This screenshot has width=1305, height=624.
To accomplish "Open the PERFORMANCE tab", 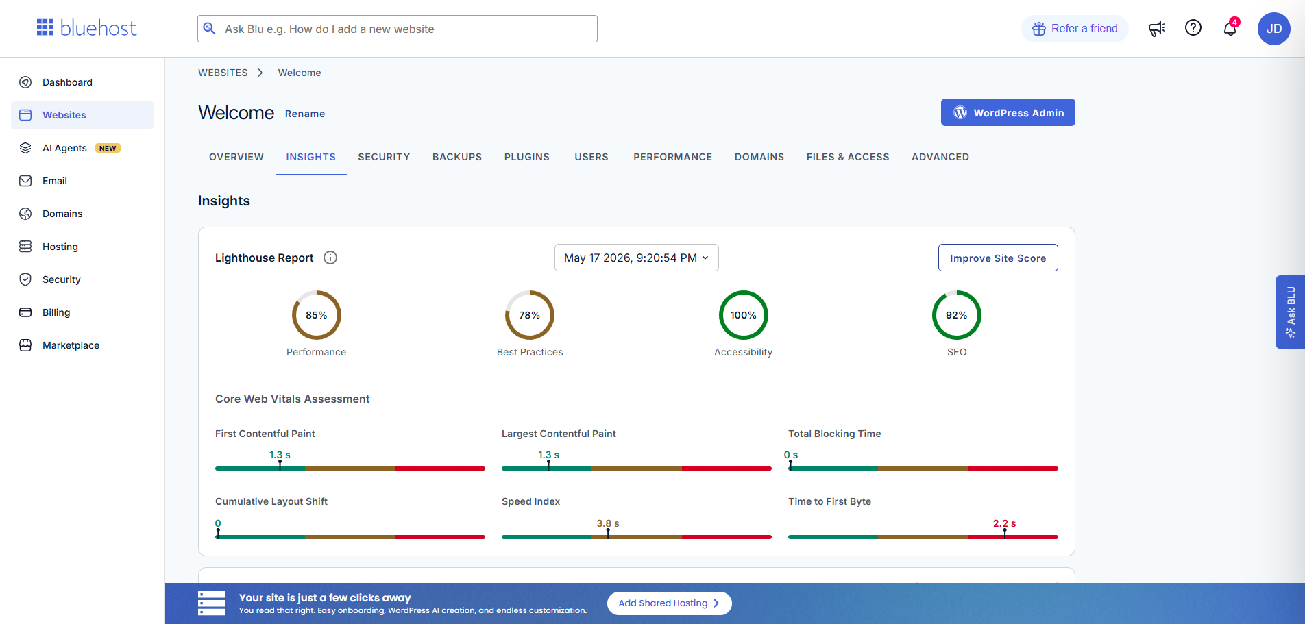I will tap(673, 157).
